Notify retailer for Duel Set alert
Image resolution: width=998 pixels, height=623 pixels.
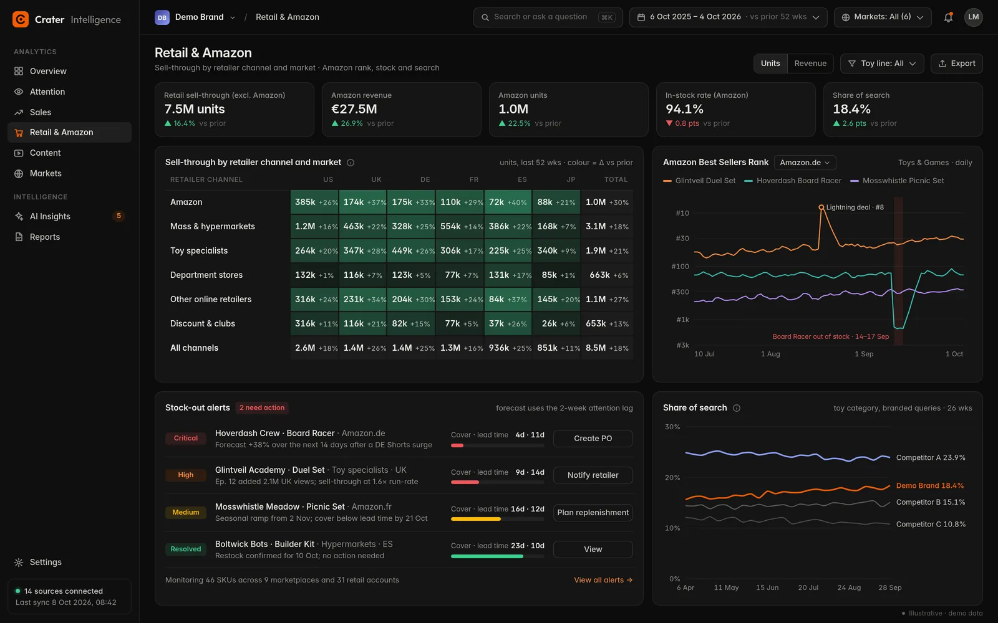(593, 475)
